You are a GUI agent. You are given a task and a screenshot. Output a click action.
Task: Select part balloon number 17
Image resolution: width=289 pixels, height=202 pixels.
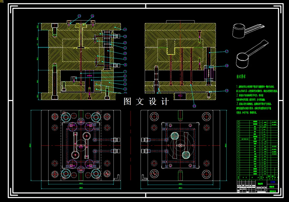pyautogui.click(x=227, y=51)
